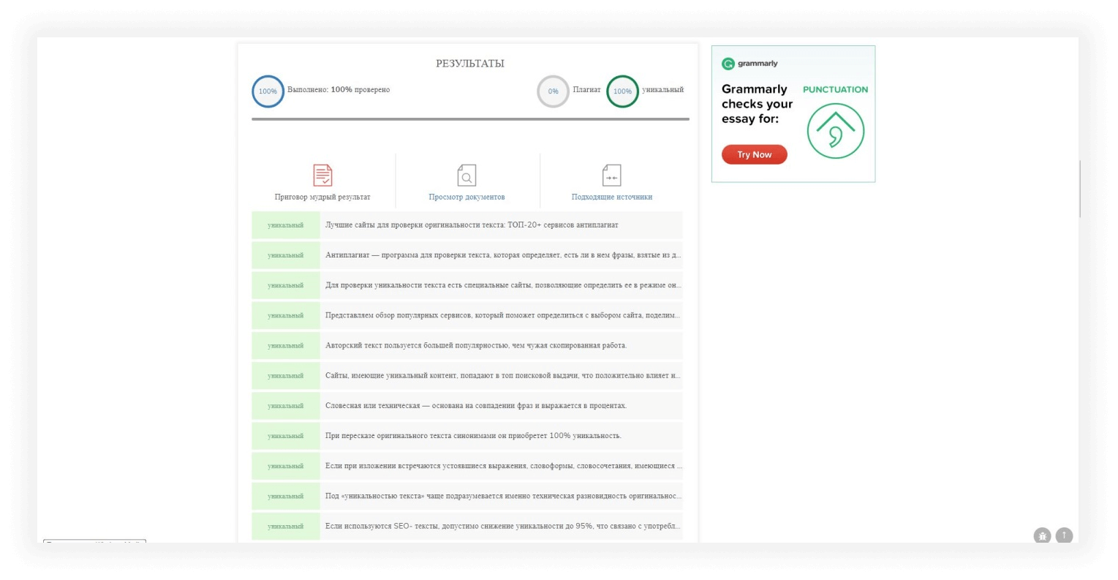
Task: Click the 'РЕЗУЛЬТАТЫ' heading
Action: click(470, 64)
